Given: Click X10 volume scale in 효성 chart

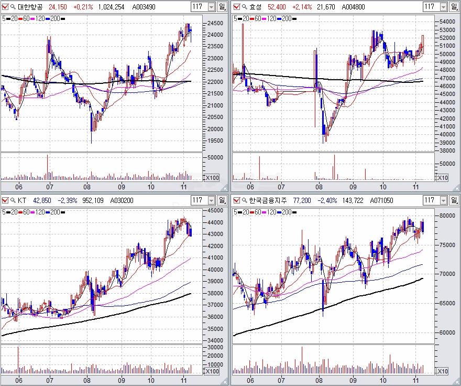Looking at the screenshot, I should [443, 178].
